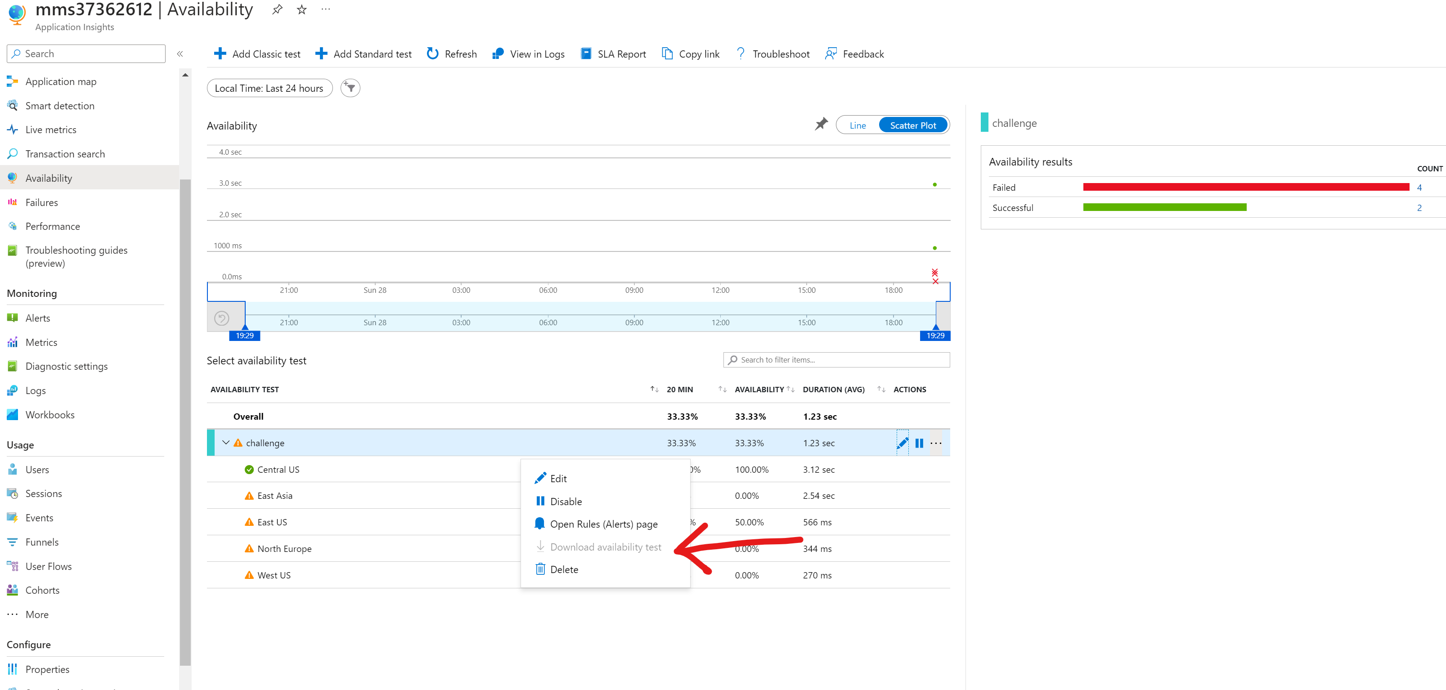
Task: Click the Search to filter items field
Action: tap(836, 360)
